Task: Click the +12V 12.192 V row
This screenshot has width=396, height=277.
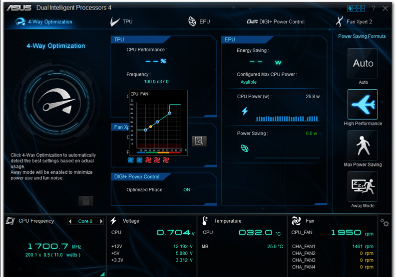Action: coord(152,246)
